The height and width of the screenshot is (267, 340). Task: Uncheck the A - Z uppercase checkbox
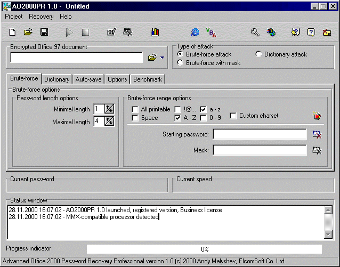point(177,118)
